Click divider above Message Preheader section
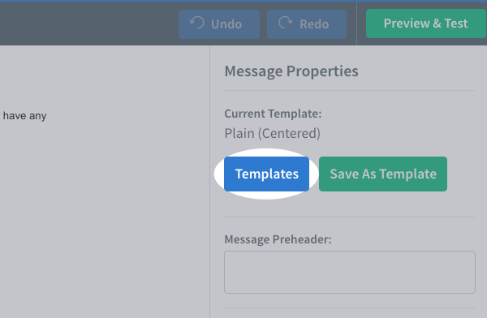Image resolution: width=487 pixels, height=318 pixels. (x=350, y=217)
